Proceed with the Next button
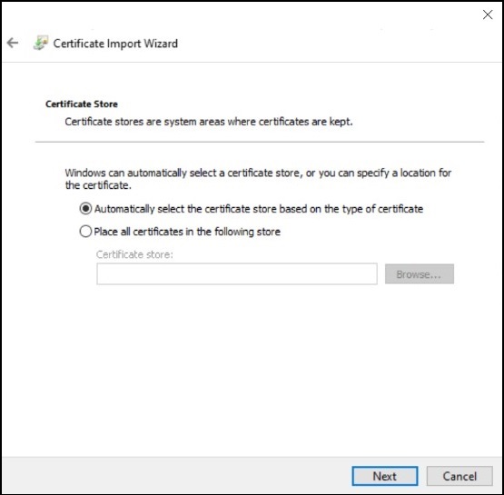This screenshot has width=504, height=495. [x=385, y=476]
